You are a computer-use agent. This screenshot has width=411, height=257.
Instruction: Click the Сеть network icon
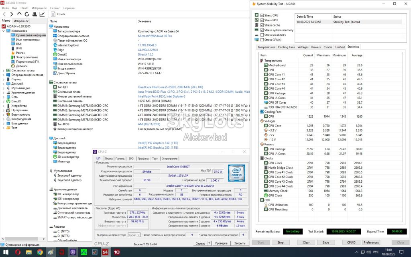(x=8, y=97)
